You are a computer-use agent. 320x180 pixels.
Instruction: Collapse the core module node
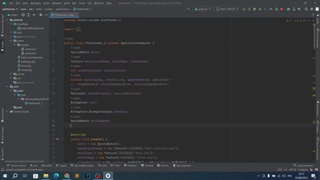[7, 86]
